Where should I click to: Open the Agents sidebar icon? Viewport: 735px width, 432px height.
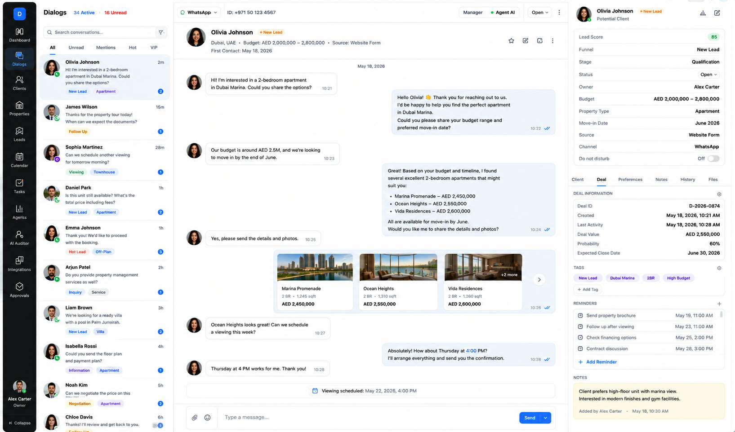coord(19,212)
